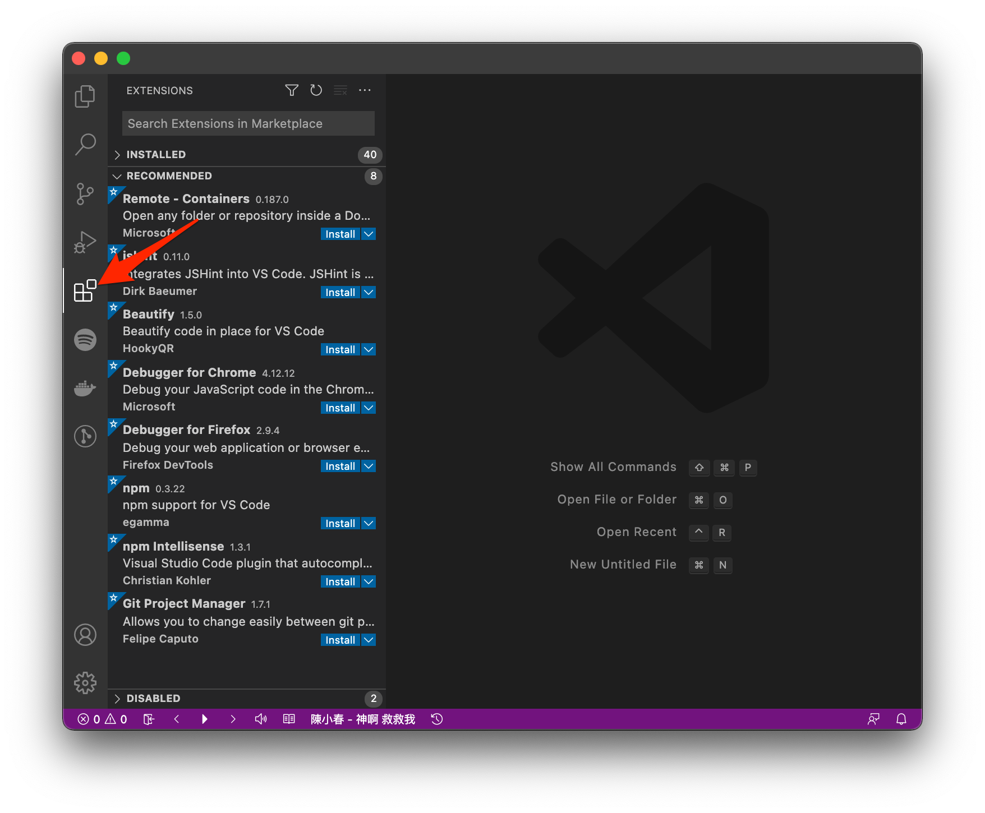Install the JSHint extension by Dirk Baeumer

(x=340, y=292)
